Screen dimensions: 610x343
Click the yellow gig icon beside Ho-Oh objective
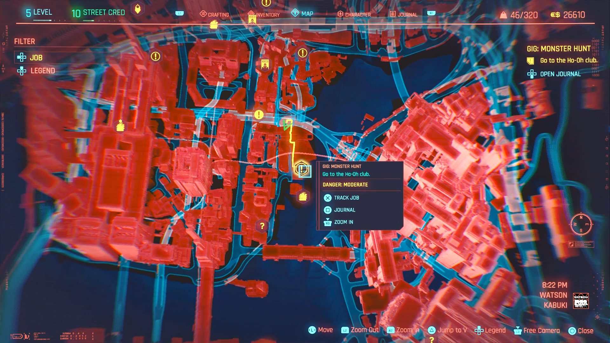point(530,61)
